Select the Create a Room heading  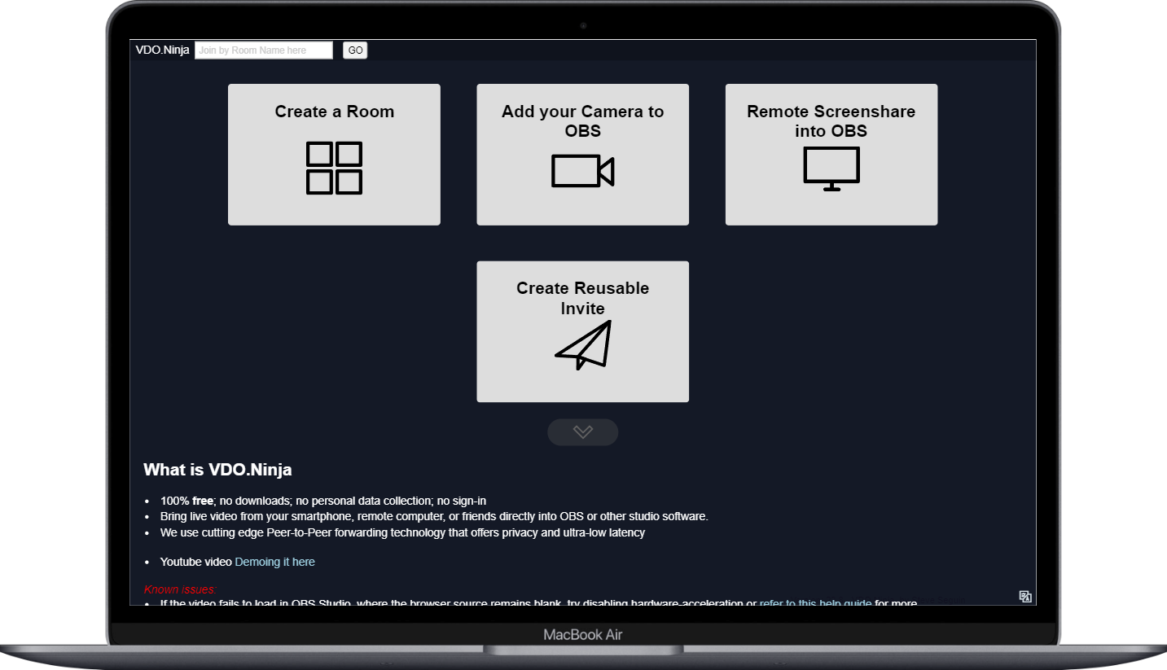tap(335, 112)
